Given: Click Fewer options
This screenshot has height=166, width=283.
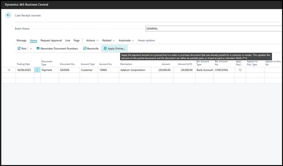Looking at the screenshot, I should coord(146,41).
